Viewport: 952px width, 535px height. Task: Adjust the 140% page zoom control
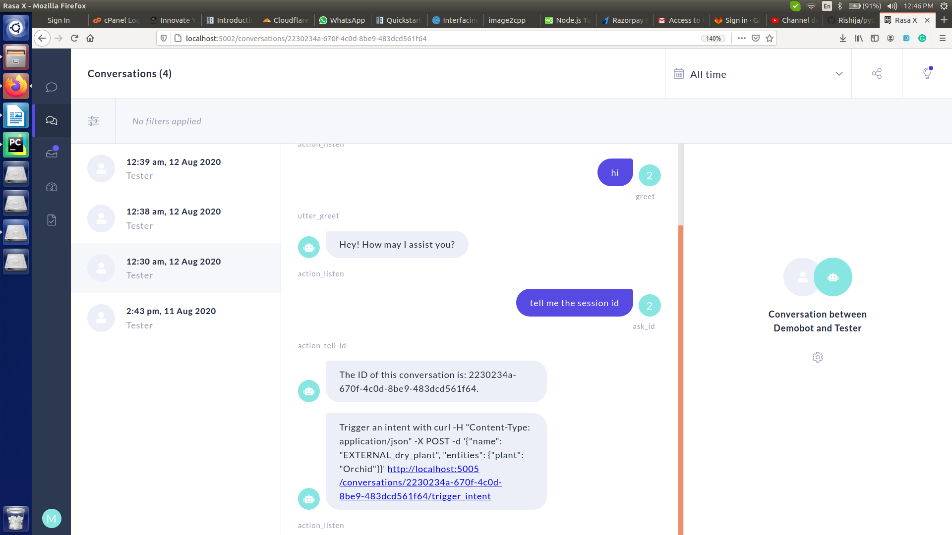713,38
